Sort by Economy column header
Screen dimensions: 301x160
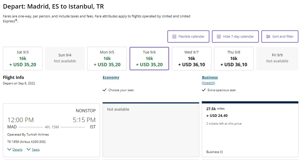click(111, 77)
